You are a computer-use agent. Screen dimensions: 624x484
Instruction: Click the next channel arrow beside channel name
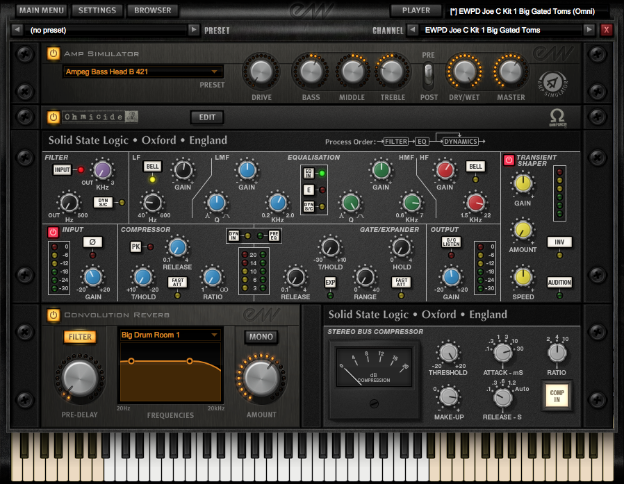point(589,30)
